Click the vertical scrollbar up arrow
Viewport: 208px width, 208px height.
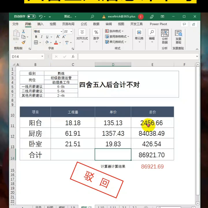tap(198, 64)
